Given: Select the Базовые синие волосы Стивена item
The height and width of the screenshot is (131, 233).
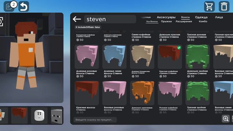Looking at the screenshot, I should click(223, 93).
